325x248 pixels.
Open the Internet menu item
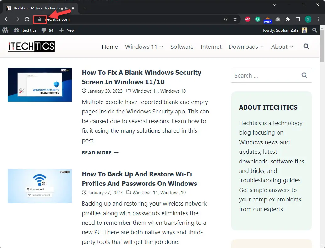point(211,47)
